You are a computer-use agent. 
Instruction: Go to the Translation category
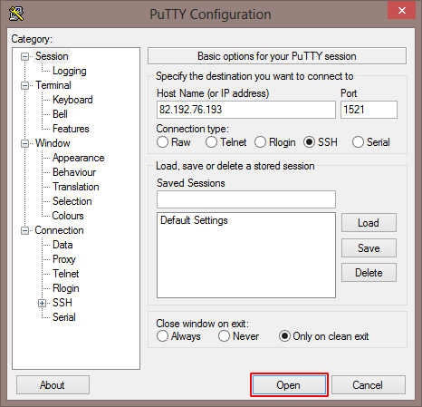(76, 187)
